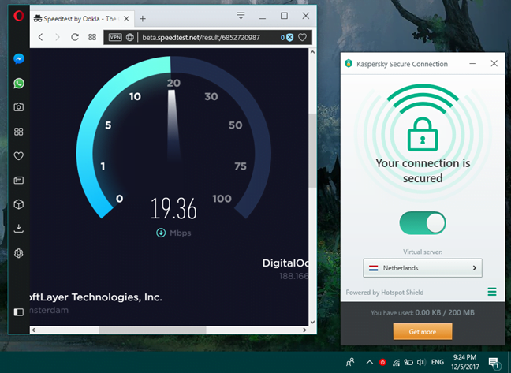The image size is (511, 373).
Task: Click the Get more button
Action: pyautogui.click(x=423, y=332)
